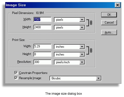Click the pixel Height field showing 2400

[42, 27]
